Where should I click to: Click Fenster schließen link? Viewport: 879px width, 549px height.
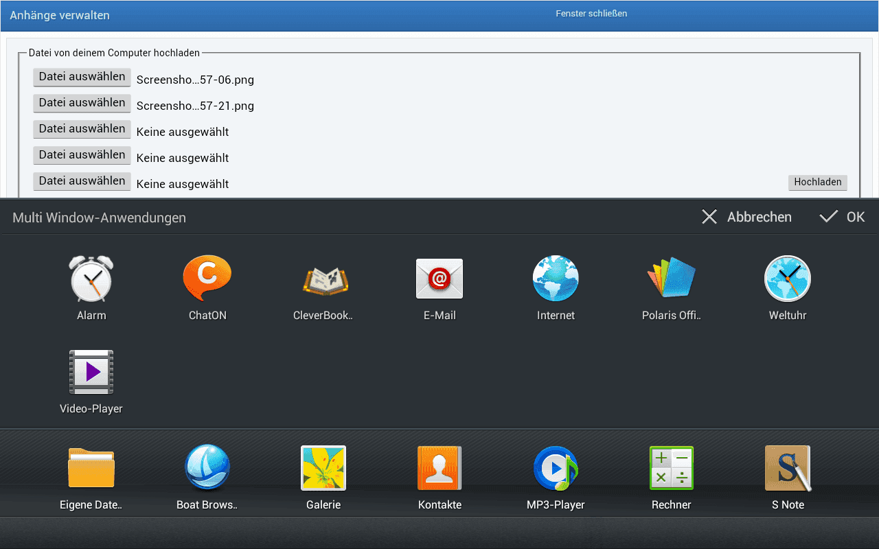[x=591, y=14]
